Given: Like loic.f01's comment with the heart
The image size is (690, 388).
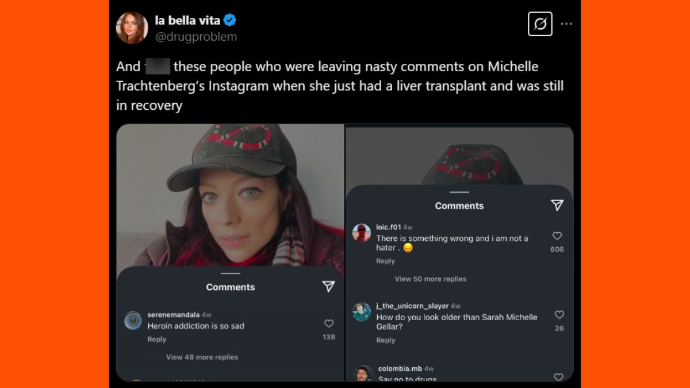Looking at the screenshot, I should 557,236.
